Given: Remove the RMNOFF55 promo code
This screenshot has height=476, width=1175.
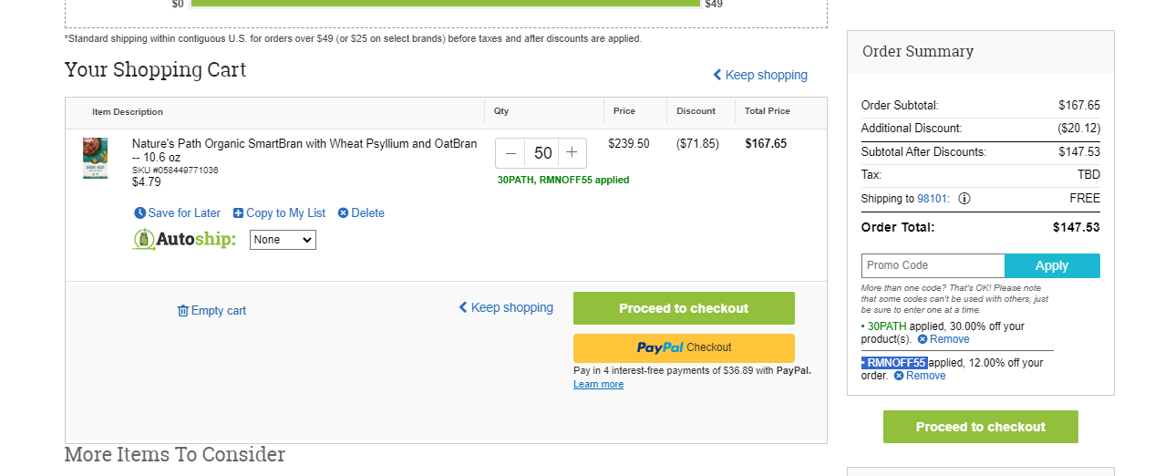Looking at the screenshot, I should 919,376.
